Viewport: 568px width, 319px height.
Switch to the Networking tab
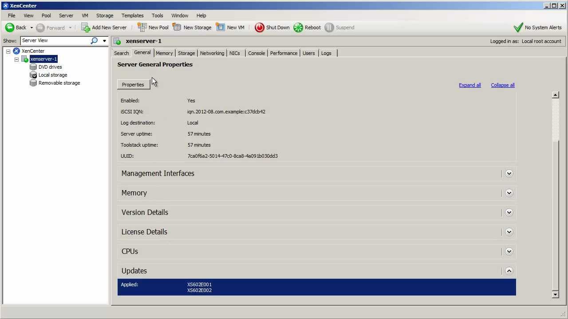point(212,53)
